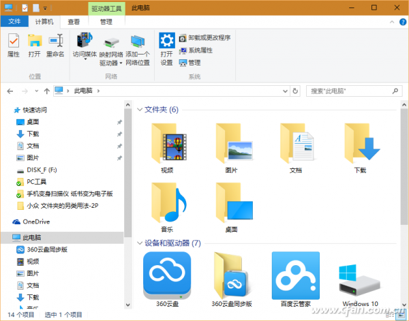Screen dimensions: 409x321
Task: Open 手机变身扫描仪 folder in sidebar
Action: [x=65, y=194]
